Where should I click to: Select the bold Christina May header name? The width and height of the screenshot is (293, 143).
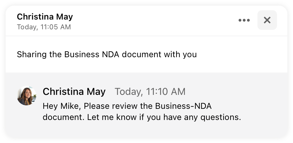(45, 17)
